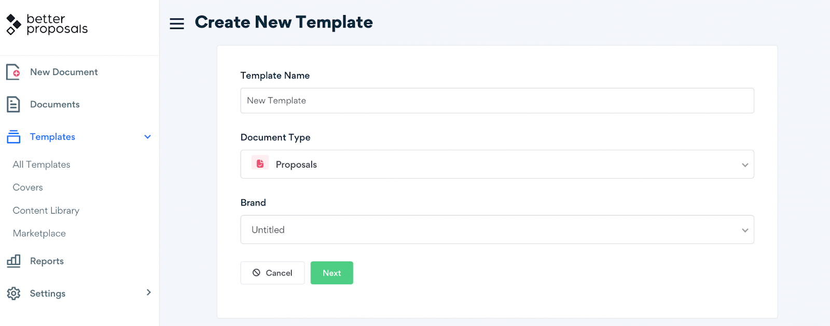Go to Covers in sidebar
Screen dimensions: 830x326
(28, 187)
